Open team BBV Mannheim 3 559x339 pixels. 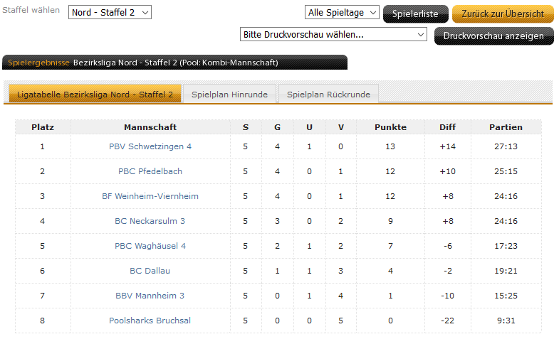coord(150,296)
